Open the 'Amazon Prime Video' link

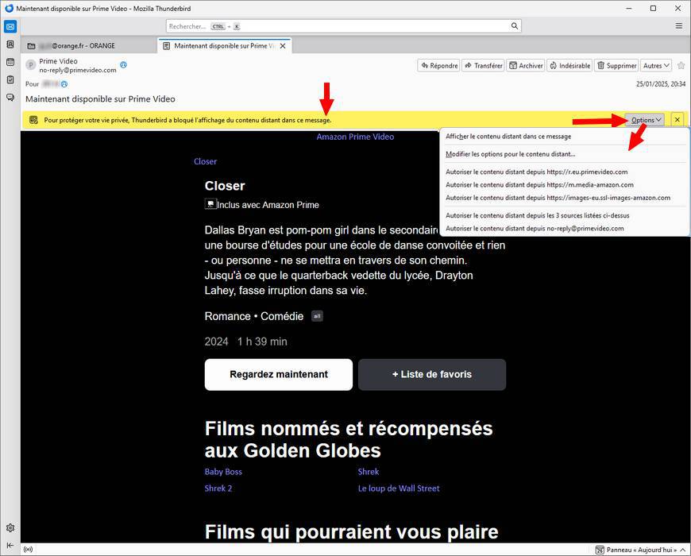tap(355, 137)
